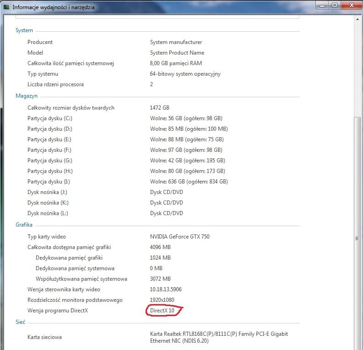Select the Grafika section header
The height and width of the screenshot is (350, 363).
(24, 225)
